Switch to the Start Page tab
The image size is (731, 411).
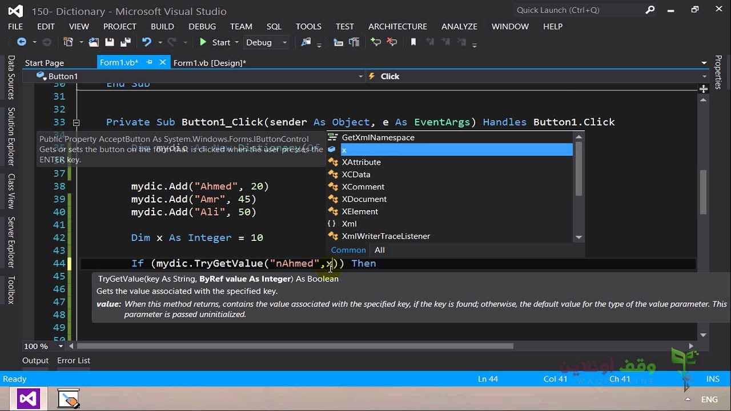point(45,63)
